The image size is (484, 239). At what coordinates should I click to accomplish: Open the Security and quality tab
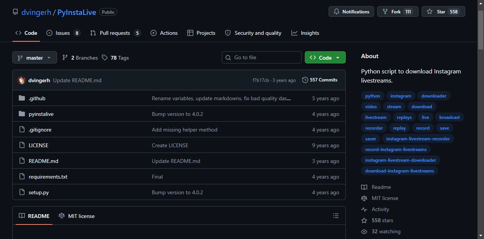pos(253,33)
